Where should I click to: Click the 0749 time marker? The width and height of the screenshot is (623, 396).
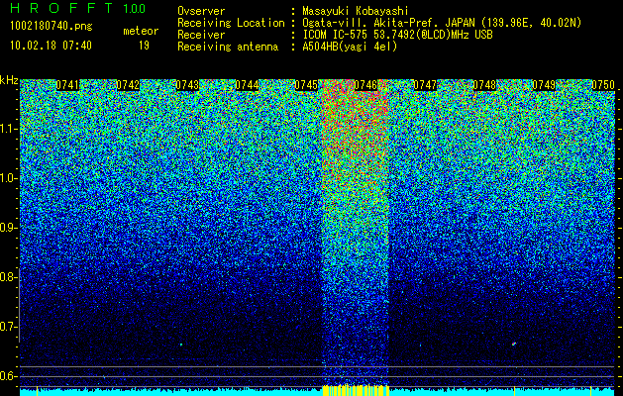[544, 85]
